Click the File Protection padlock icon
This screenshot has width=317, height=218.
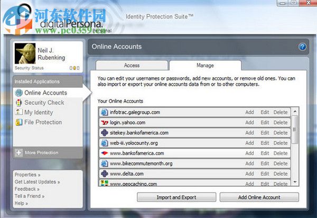point(19,122)
